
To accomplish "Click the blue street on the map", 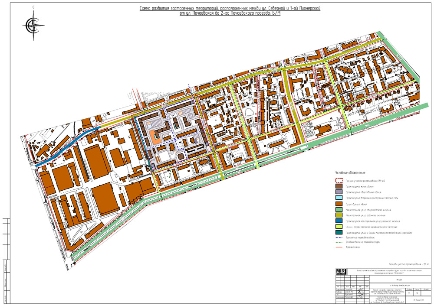I will [x=65, y=145].
